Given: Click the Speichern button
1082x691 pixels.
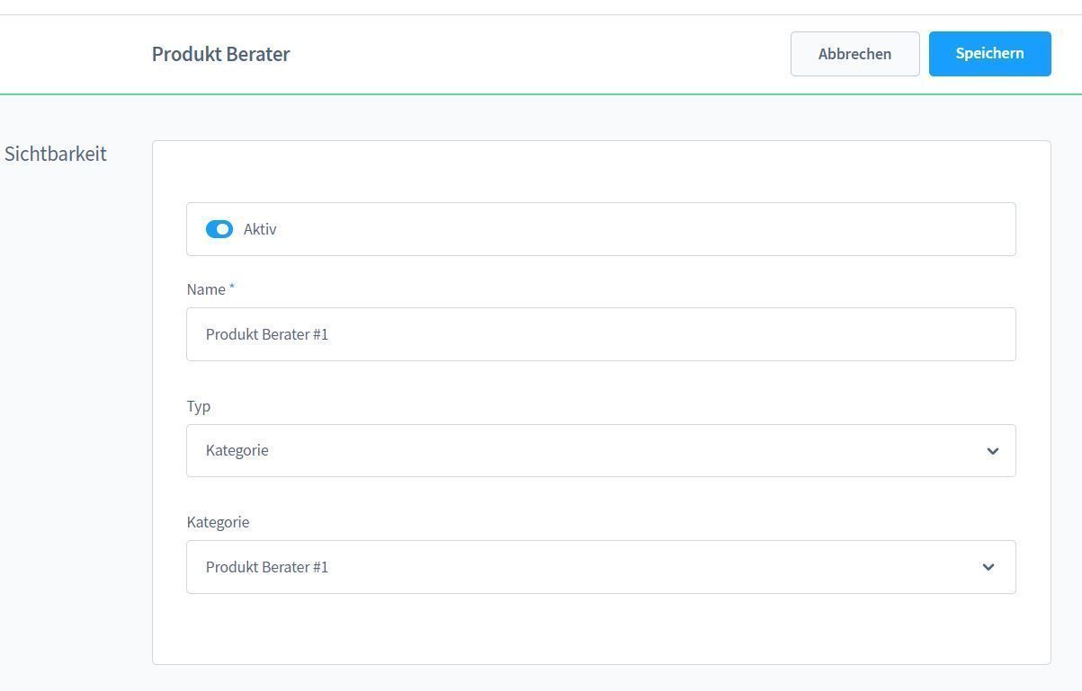Looking at the screenshot, I should tap(989, 54).
